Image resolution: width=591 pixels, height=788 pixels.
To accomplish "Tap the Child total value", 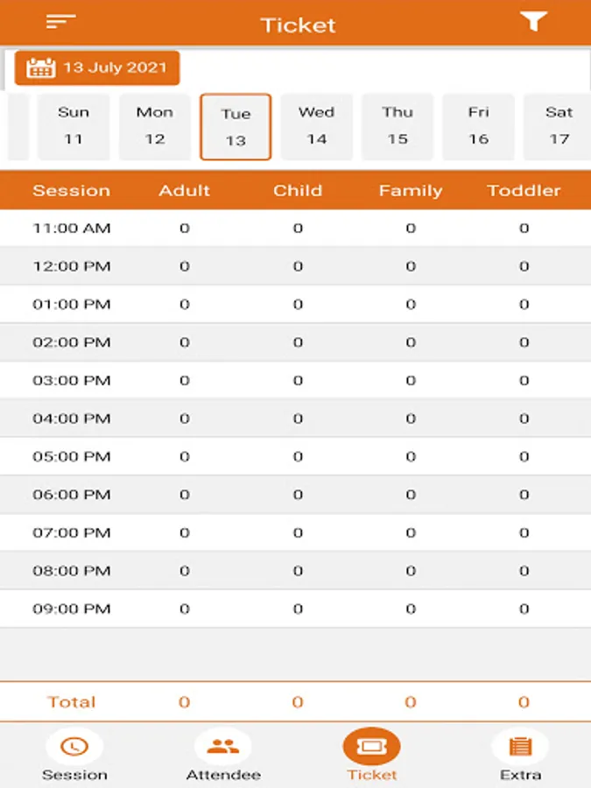I will 298,701.
